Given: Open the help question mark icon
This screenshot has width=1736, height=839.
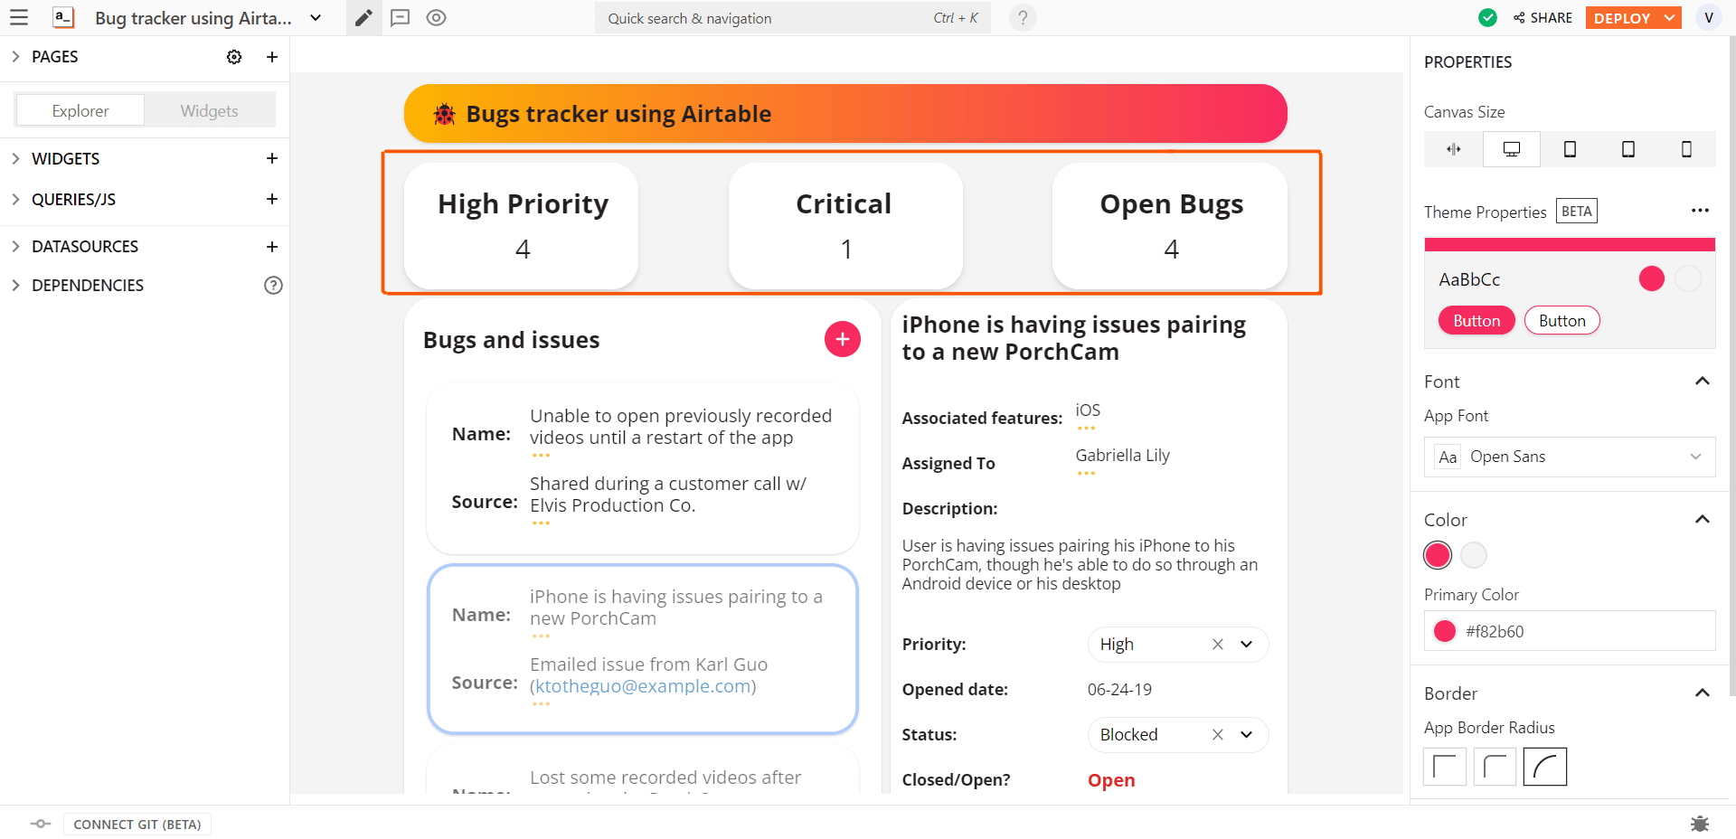Looking at the screenshot, I should point(1023,18).
